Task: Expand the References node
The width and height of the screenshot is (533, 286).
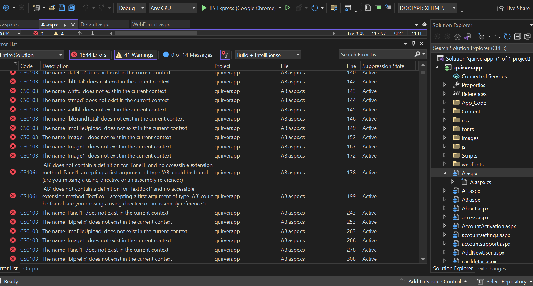Action: tap(445, 94)
